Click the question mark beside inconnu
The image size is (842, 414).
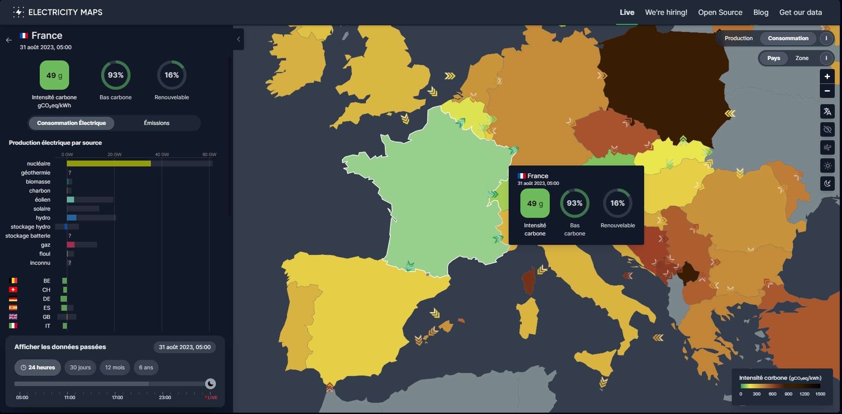pyautogui.click(x=70, y=263)
